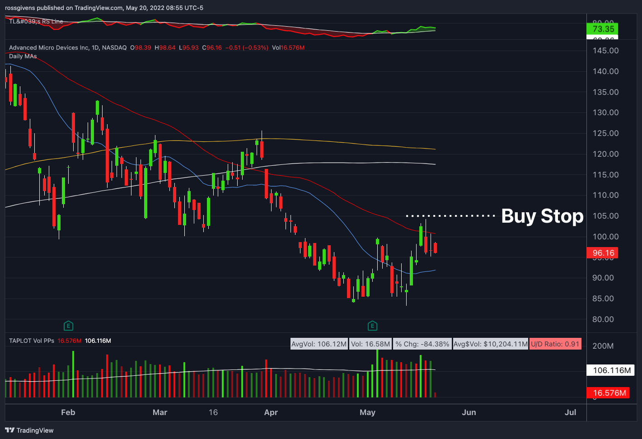Click the 120.00 price axis label
The image size is (642, 439).
pyautogui.click(x=606, y=154)
